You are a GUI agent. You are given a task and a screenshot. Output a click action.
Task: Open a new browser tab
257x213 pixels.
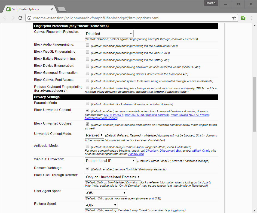click(x=61, y=9)
